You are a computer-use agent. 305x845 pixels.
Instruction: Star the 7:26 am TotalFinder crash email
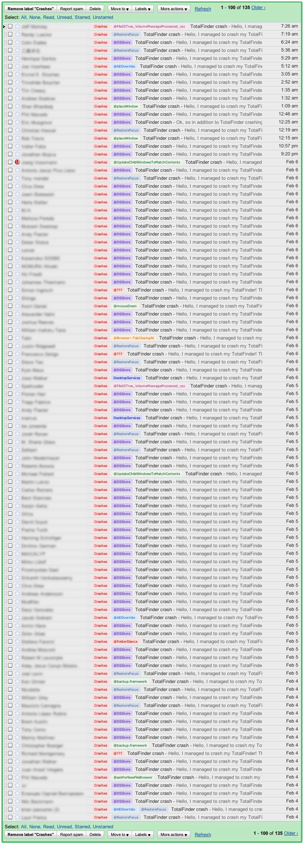click(17, 27)
